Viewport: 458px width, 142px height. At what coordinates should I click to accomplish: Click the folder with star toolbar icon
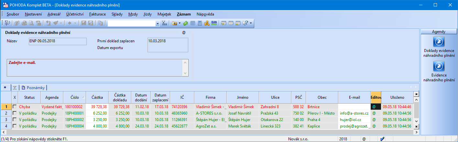[x=175, y=23]
